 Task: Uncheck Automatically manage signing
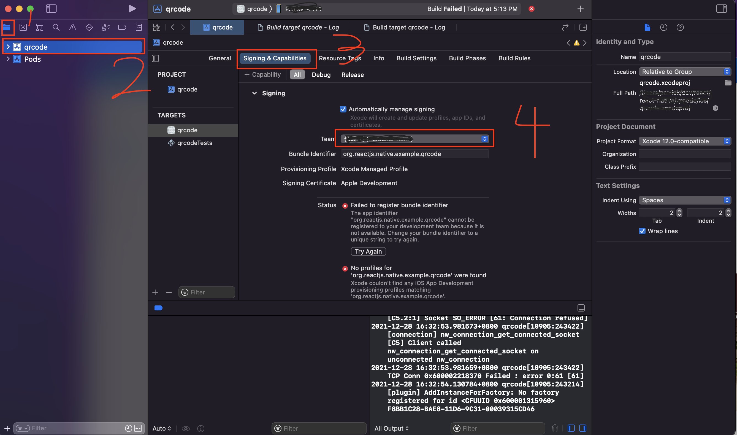(343, 109)
